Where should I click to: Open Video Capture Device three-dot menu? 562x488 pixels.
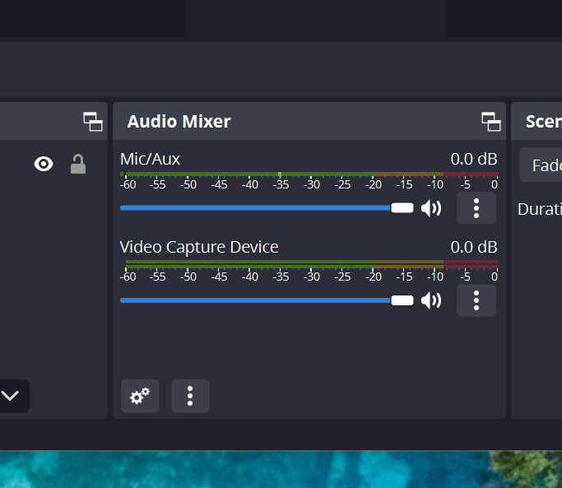[476, 300]
